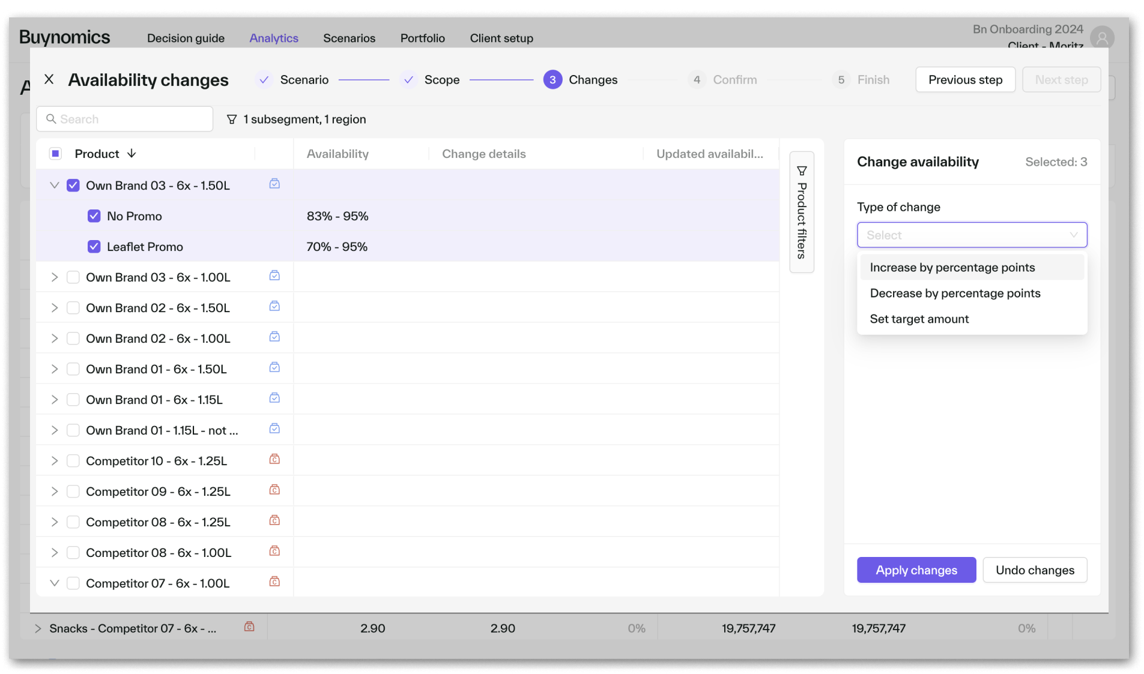Expand the Snacks - Competitor 07 background row
This screenshot has width=1144, height=674.
pos(38,628)
